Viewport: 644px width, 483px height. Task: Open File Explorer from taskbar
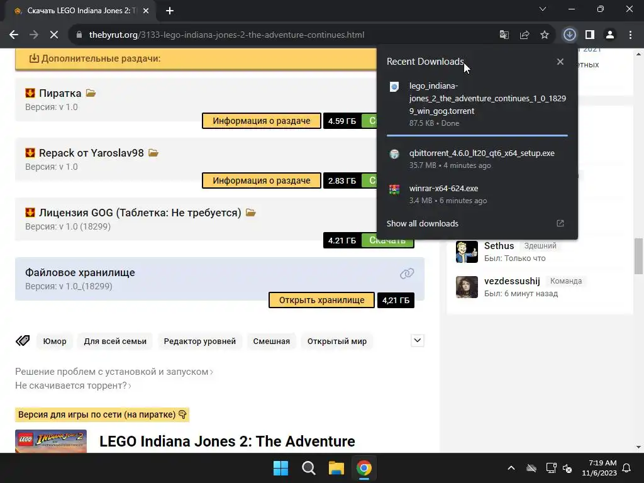point(336,468)
